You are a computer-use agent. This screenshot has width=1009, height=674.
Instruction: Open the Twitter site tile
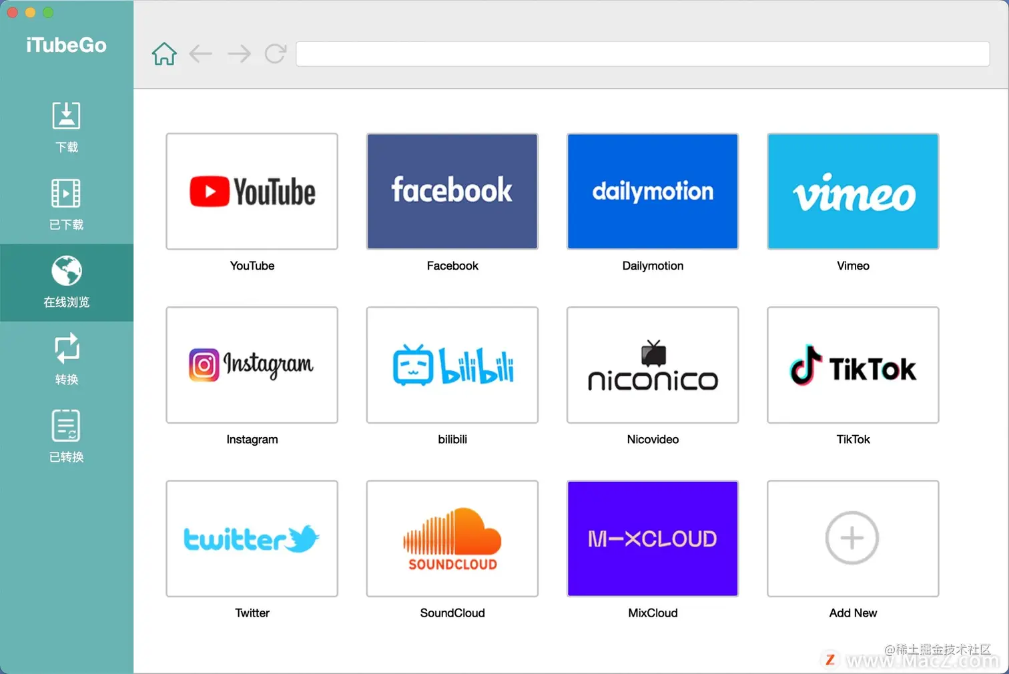tap(252, 539)
